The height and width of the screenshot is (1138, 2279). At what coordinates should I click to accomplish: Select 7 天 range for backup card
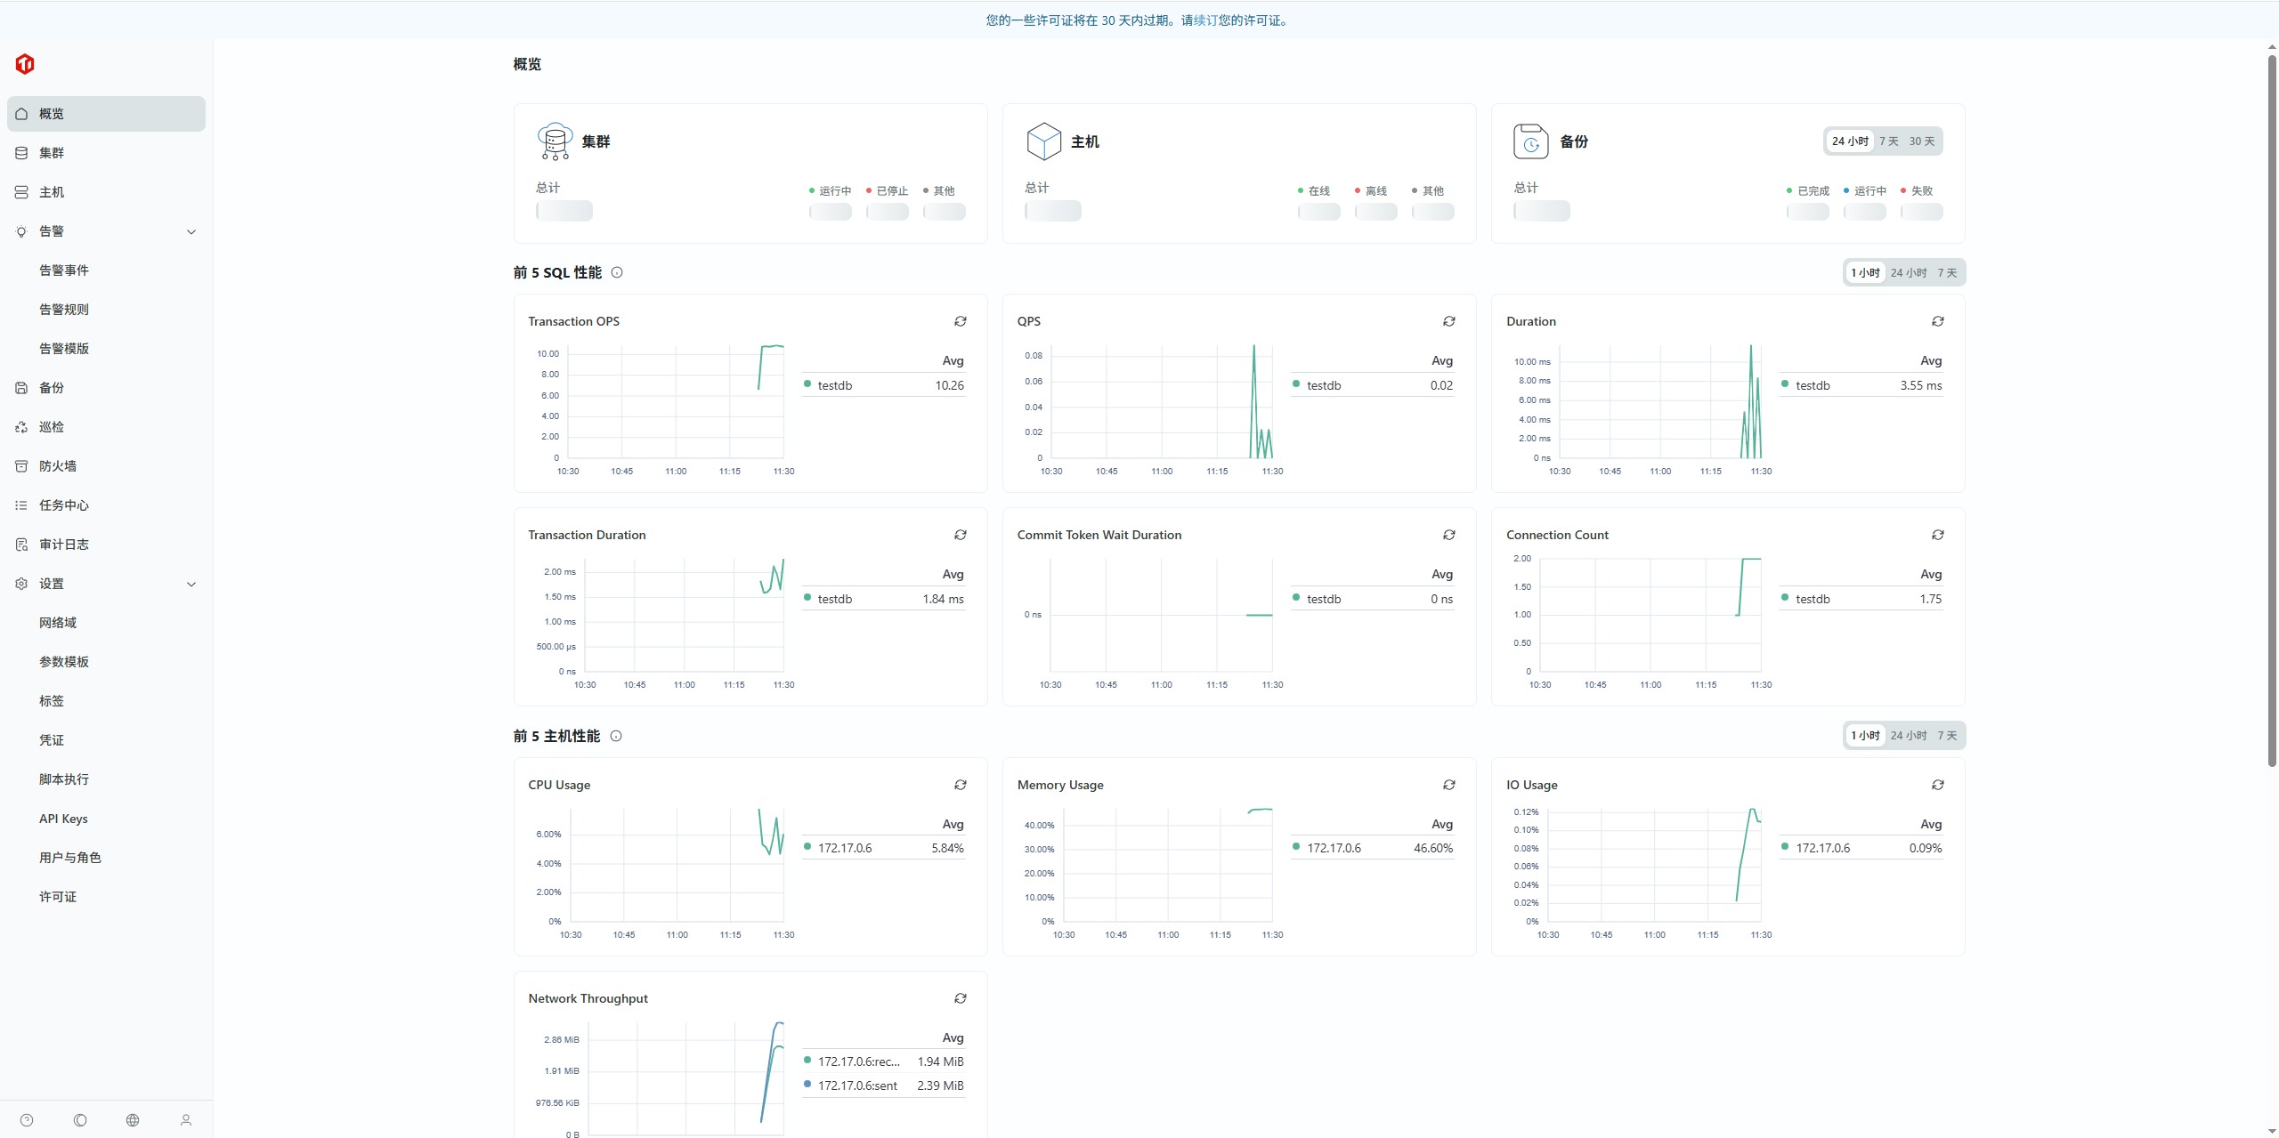click(1888, 141)
